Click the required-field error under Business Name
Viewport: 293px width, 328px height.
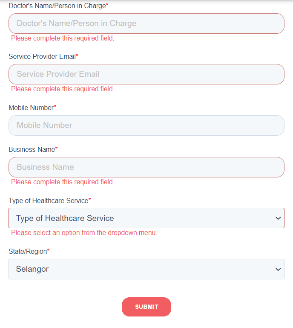[63, 182]
